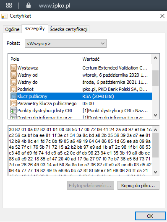
Task: Click value 'Certum Extended Validation C...'
Action: pos(115,68)
